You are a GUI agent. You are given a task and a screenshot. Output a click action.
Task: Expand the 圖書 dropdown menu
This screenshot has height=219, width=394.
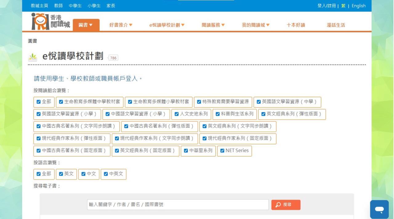[86, 25]
